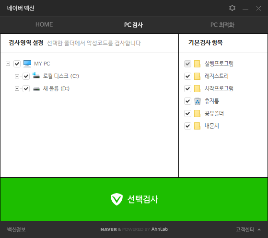268x238 pixels.
Task: Expand the 로컬 디스크 (C:) node
Action: click(17, 76)
